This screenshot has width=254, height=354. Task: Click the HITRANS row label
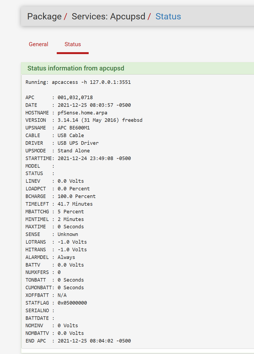click(x=36, y=250)
